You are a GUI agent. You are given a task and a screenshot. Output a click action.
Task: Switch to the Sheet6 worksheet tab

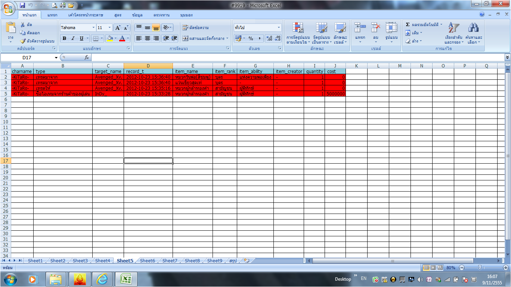pos(147,261)
